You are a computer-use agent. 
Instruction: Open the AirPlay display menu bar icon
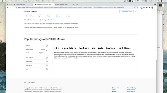pyautogui.click(x=133, y=1)
